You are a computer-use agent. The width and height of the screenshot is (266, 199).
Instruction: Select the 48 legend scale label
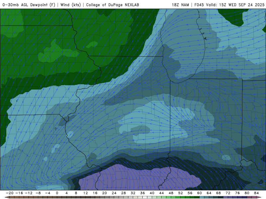(x=171, y=193)
